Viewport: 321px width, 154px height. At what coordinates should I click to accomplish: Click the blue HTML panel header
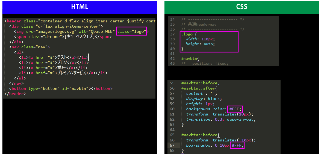tap(79, 7)
